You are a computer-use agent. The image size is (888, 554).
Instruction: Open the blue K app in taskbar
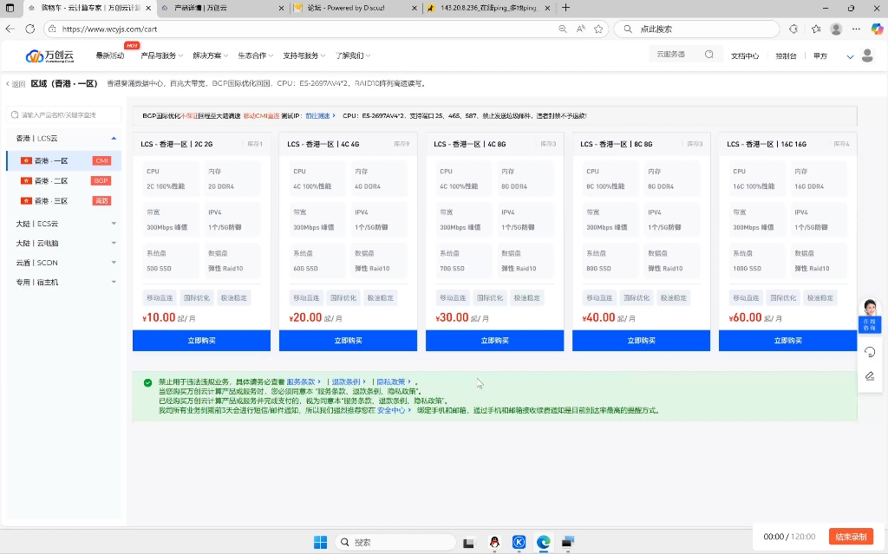(519, 542)
